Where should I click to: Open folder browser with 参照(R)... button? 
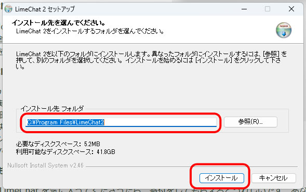click(x=250, y=122)
